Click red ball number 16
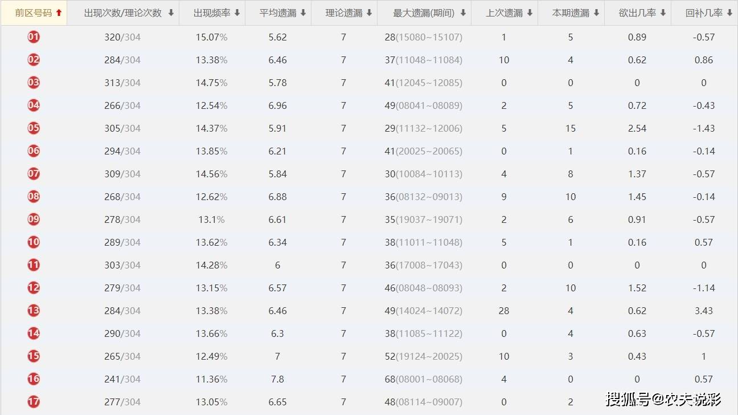 pos(34,379)
